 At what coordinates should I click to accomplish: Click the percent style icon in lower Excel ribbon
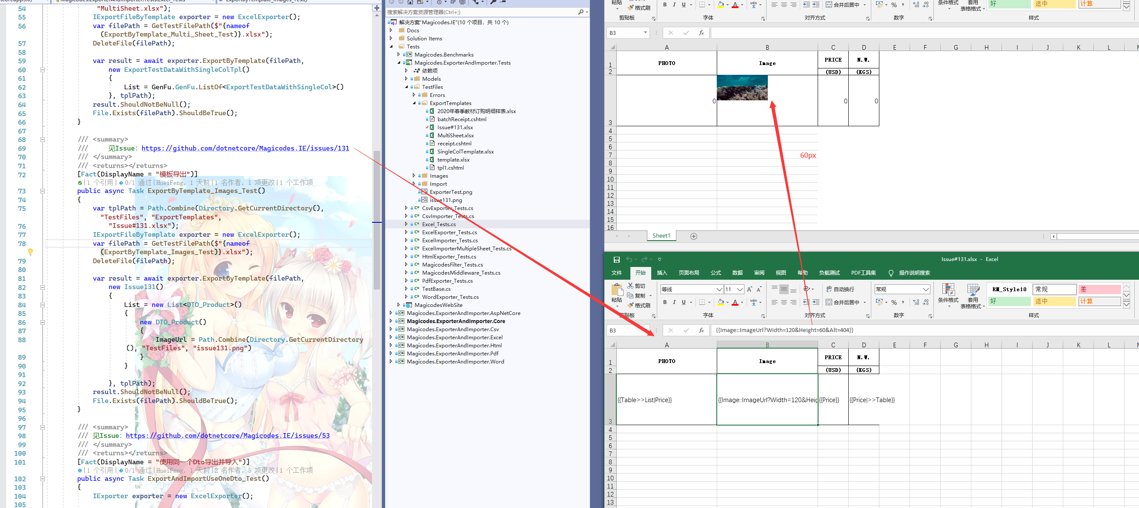pos(894,303)
